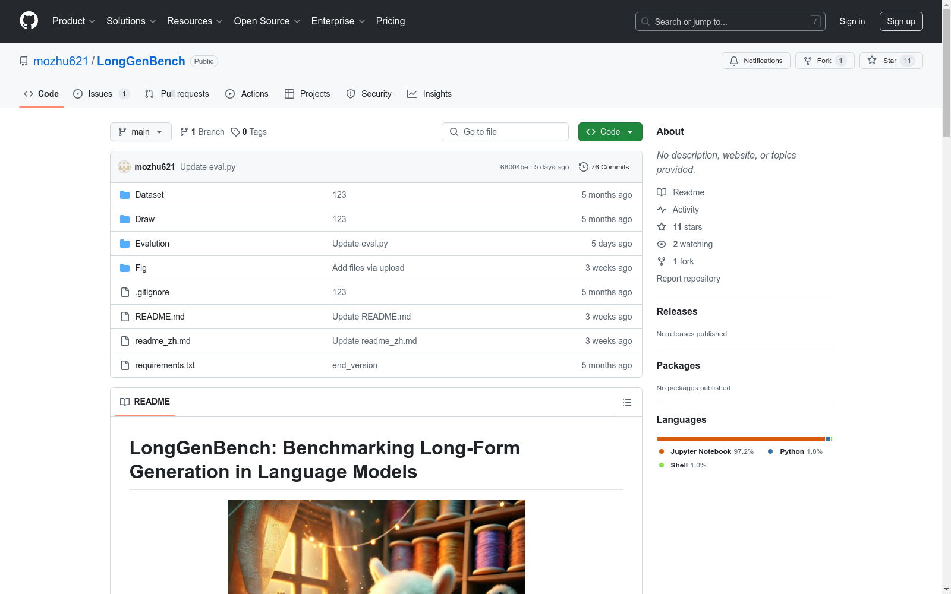Click the Fork icon in the header
Viewport: 951px width, 594px height.
click(808, 61)
